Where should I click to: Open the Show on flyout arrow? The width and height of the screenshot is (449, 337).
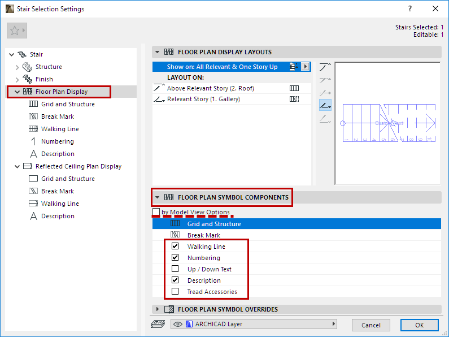(x=305, y=67)
